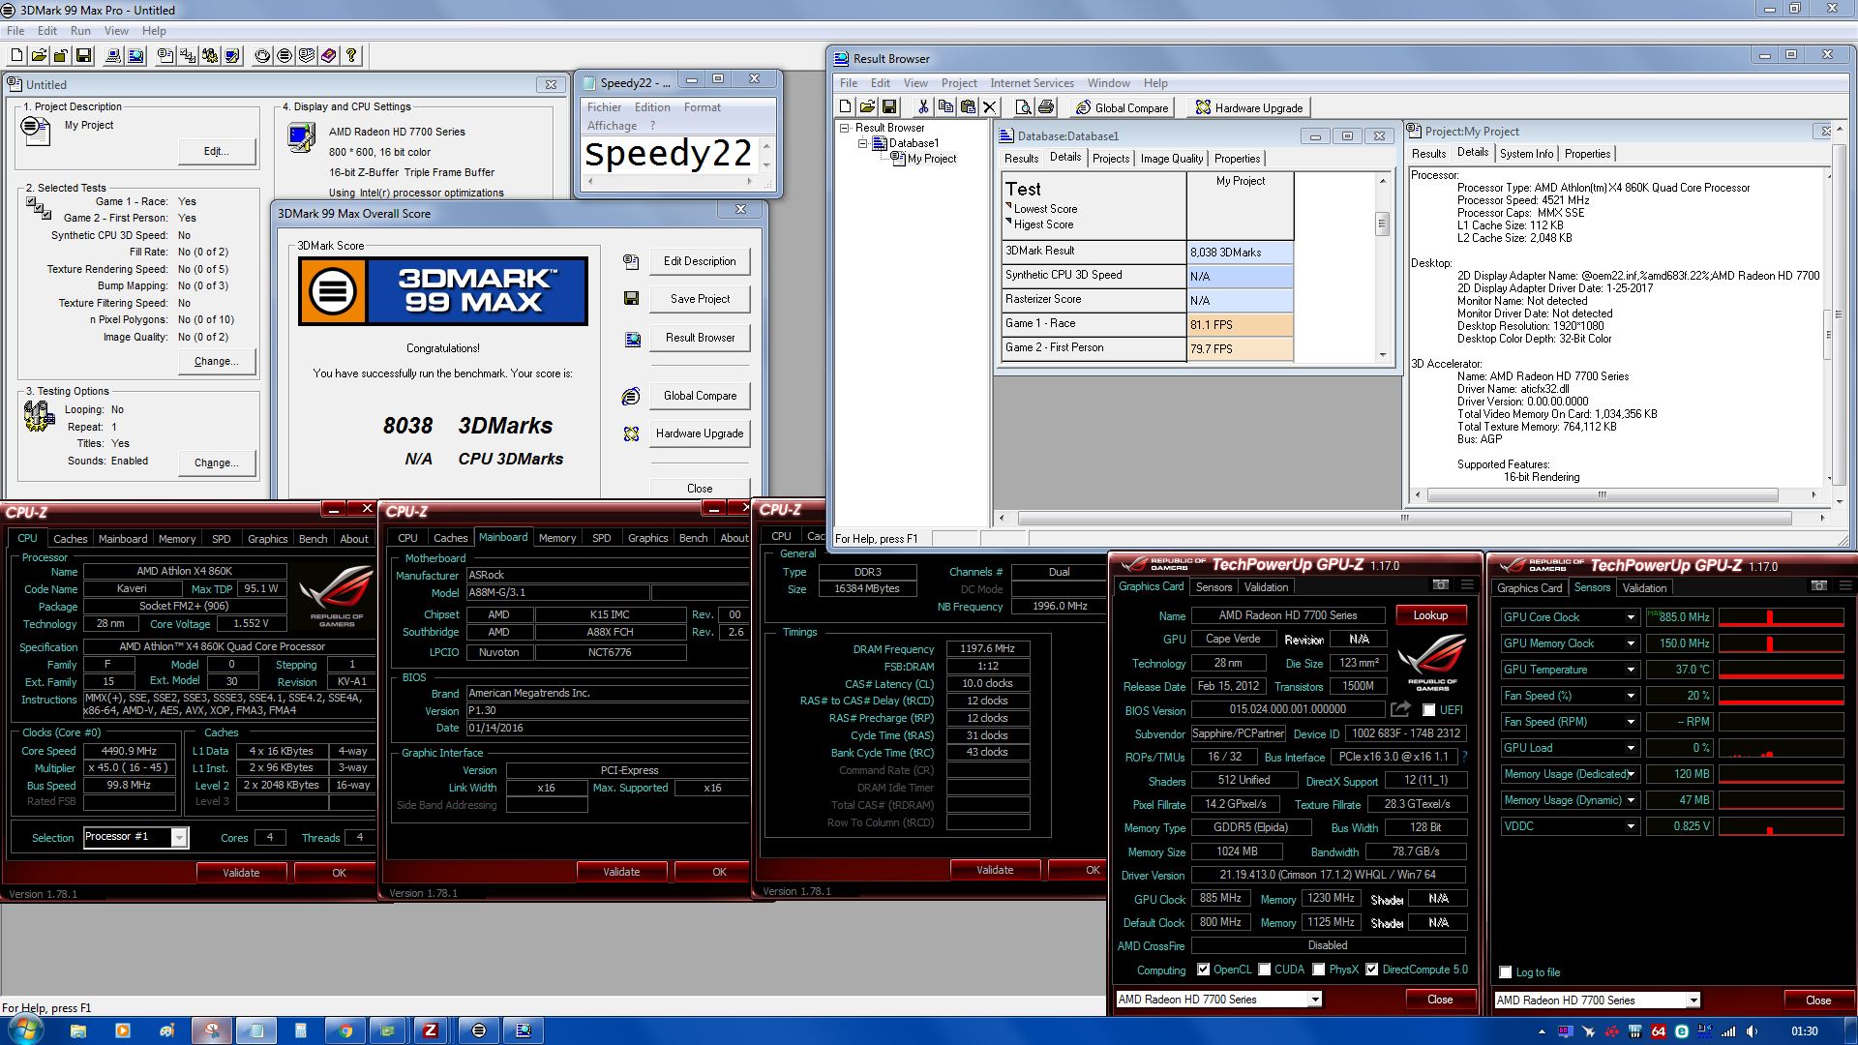Screen dimensions: 1858x1045
Task: Open VDDC sensor dropdown
Action: click(x=1631, y=826)
